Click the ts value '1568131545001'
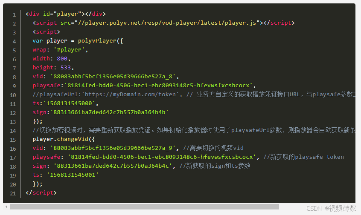The width and height of the screenshot is (361, 215). [x=73, y=175]
